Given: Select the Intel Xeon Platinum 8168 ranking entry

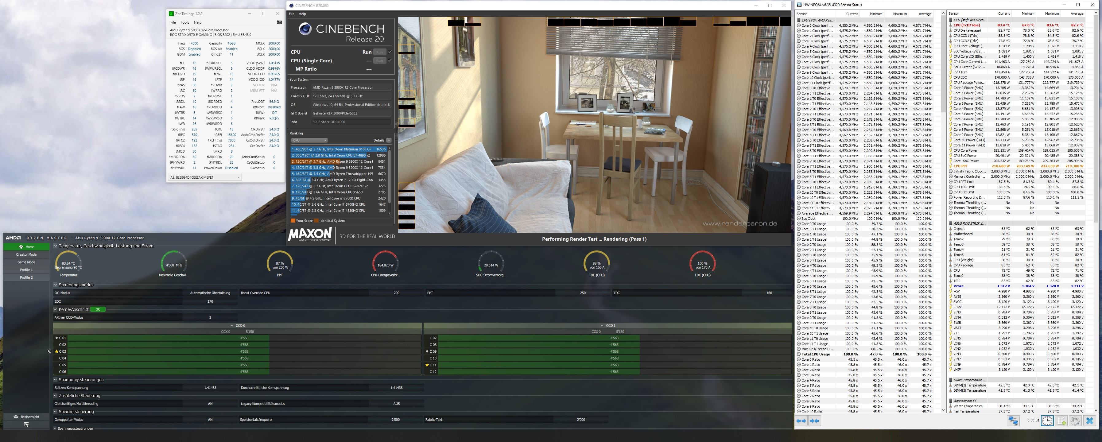Looking at the screenshot, I should (x=339, y=149).
